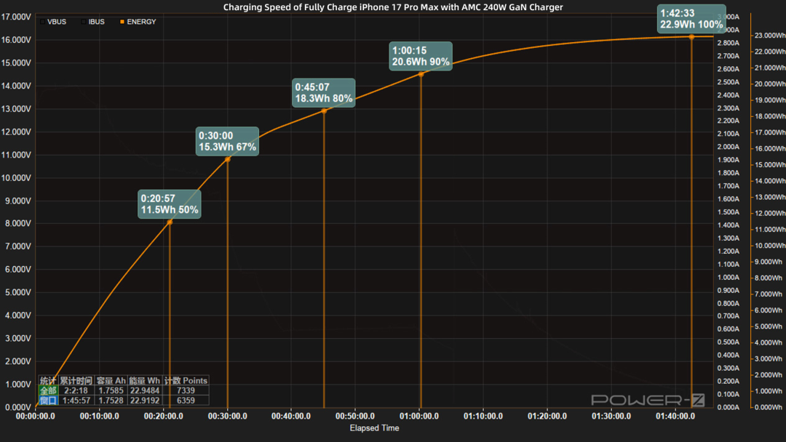Viewport: 786px width, 442px height.
Task: Click the POWER-Z logo watermark
Action: 638,400
